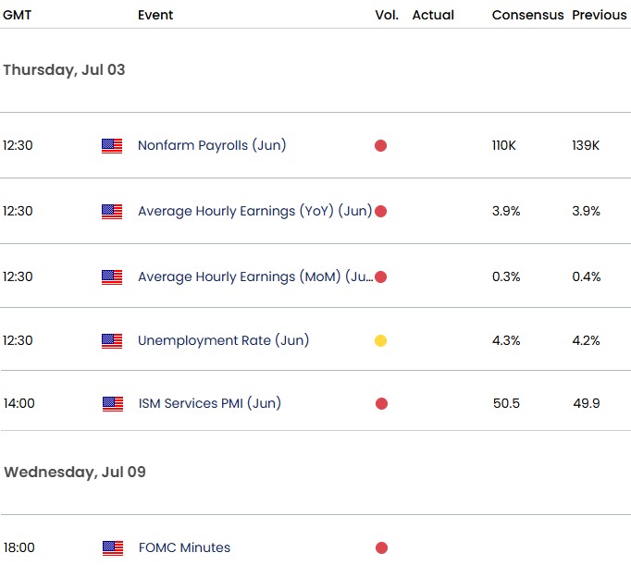Select the Thursday, Jul 03 date heading

coord(64,70)
